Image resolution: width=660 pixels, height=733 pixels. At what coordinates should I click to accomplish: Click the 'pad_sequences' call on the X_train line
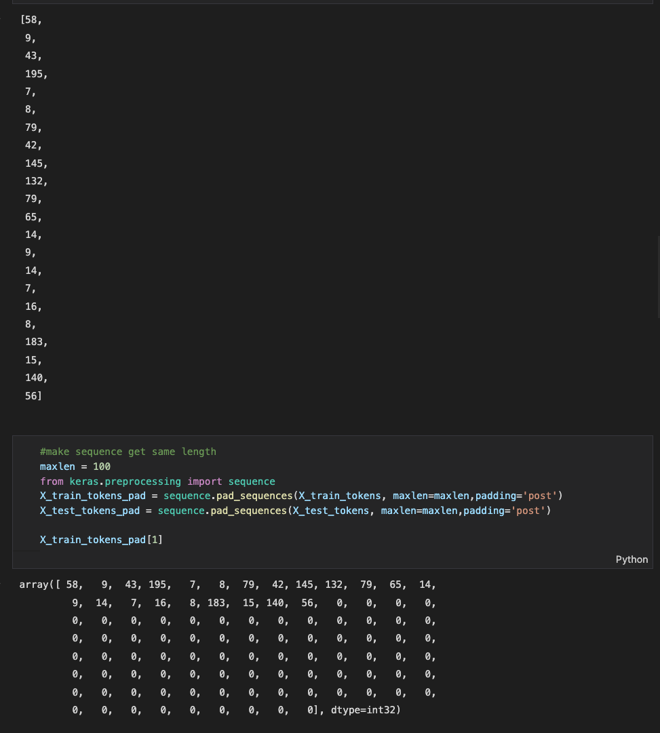[254, 496]
